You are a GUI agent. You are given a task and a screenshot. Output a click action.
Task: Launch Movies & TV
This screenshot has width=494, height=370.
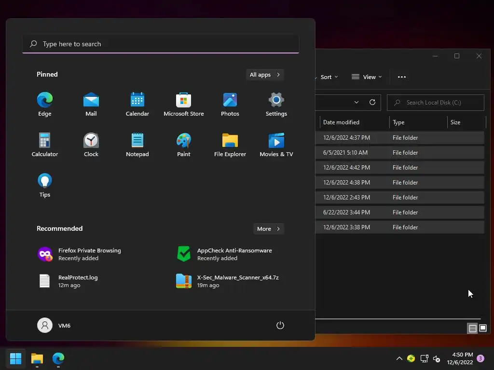[276, 145]
